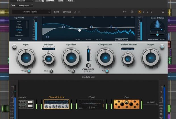Switch to snapshot D

tap(151, 12)
